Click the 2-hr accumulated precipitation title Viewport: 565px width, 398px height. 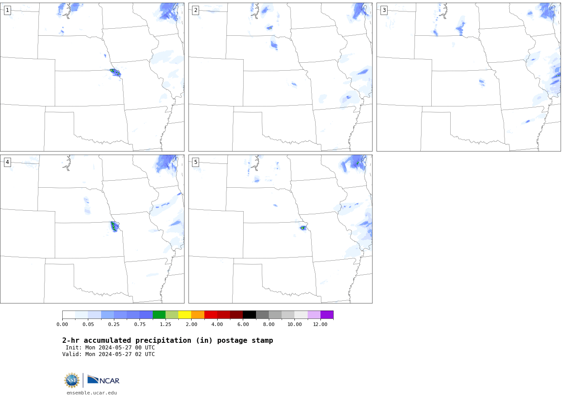point(168,341)
